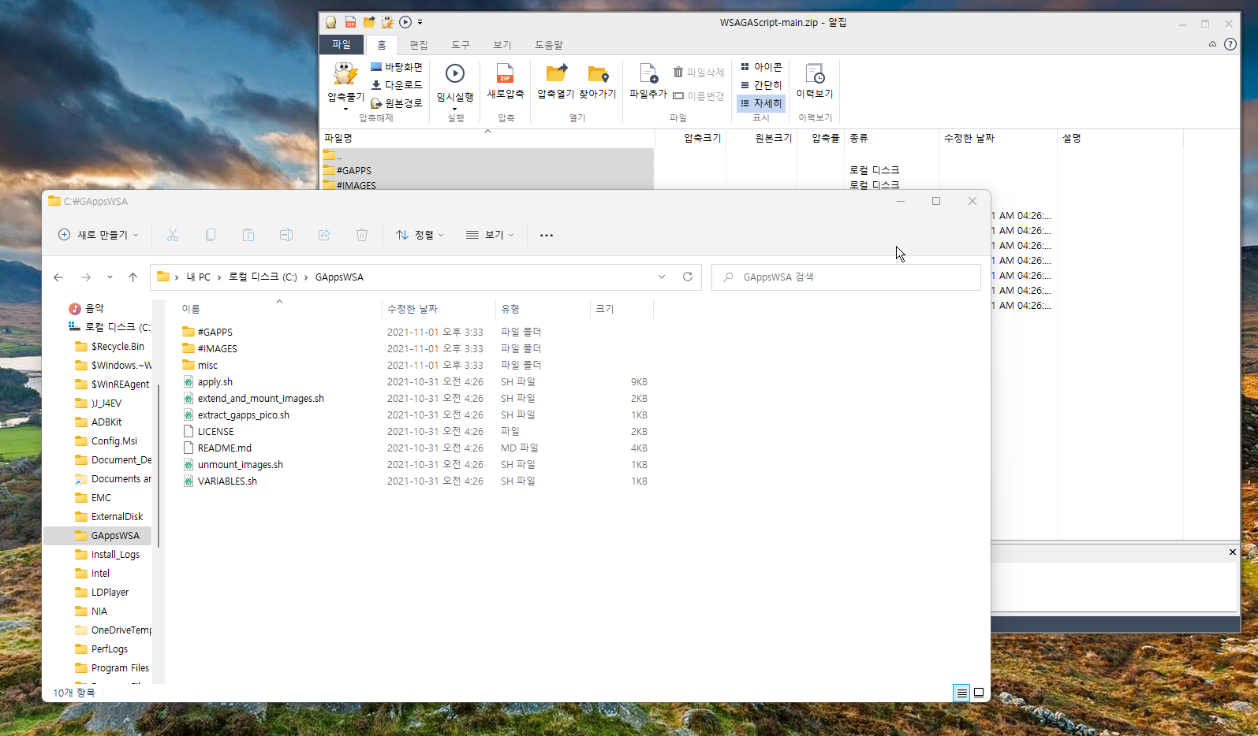This screenshot has width=1258, height=736.
Task: Switch ALZip view to 간단히 mode
Action: pos(761,85)
